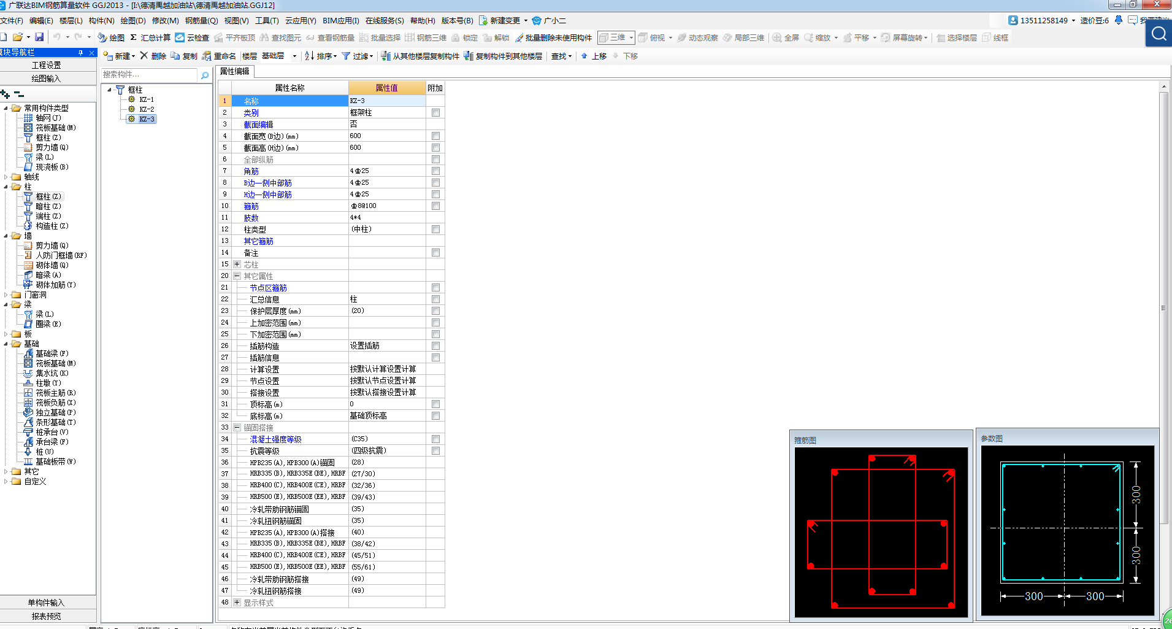Click 新建 new component icon
The width and height of the screenshot is (1172, 629).
(x=108, y=56)
